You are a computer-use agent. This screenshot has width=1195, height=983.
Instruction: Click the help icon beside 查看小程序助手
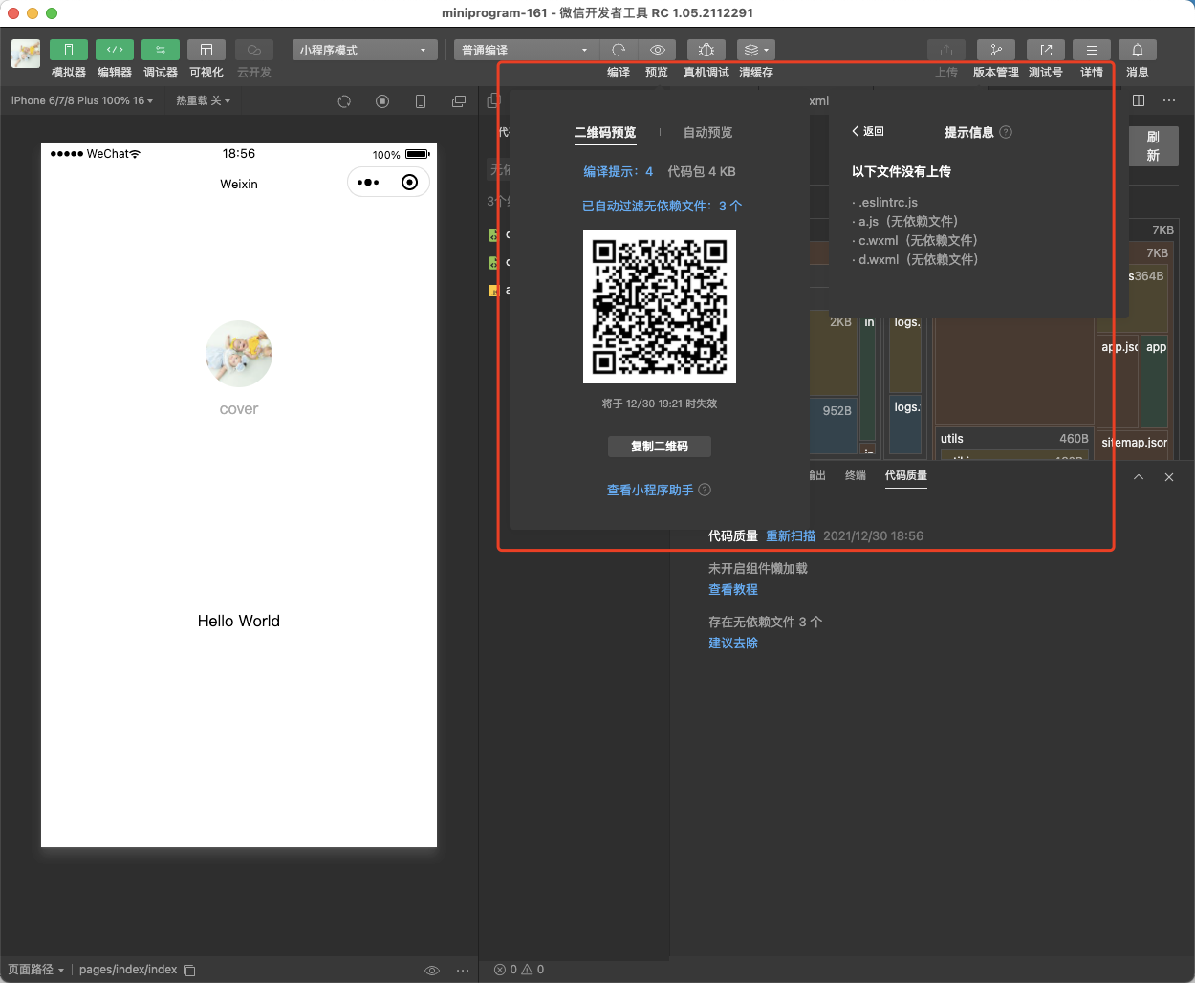[705, 491]
